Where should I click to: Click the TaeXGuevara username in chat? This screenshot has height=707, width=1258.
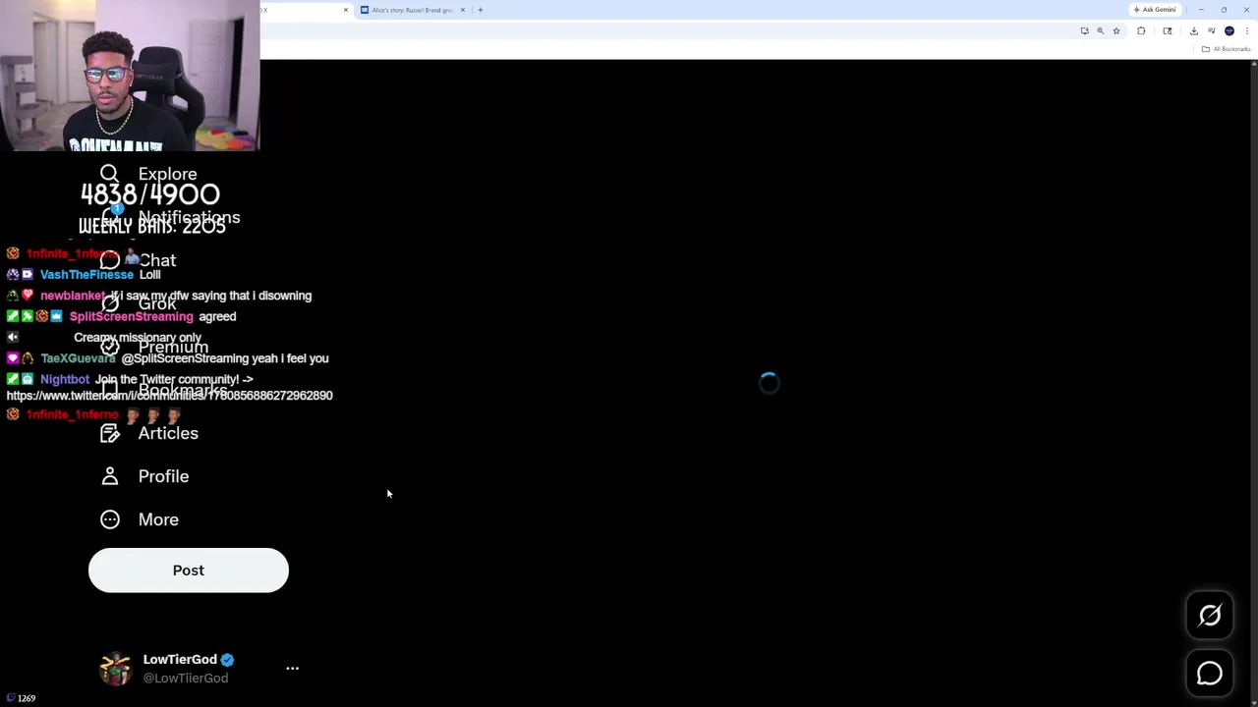coord(78,358)
